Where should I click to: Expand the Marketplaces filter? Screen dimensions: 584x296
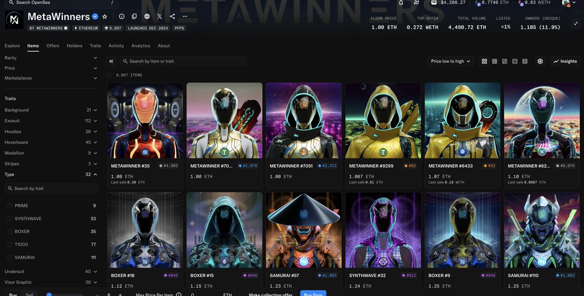click(51, 78)
